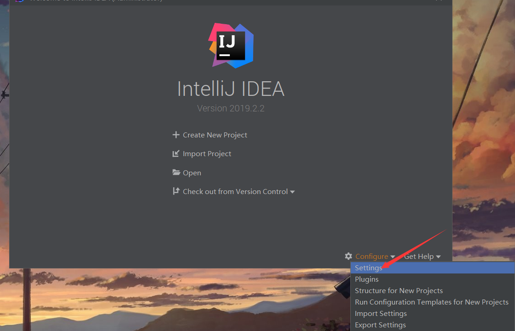The width and height of the screenshot is (515, 331).
Task: Click the version control checkout icon
Action: pos(176,191)
